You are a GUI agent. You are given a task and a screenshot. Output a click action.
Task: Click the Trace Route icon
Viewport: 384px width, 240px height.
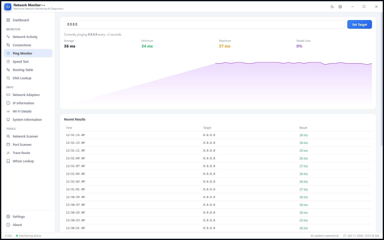pos(8,153)
